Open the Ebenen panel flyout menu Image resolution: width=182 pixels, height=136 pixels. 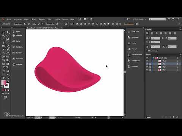tap(180, 54)
